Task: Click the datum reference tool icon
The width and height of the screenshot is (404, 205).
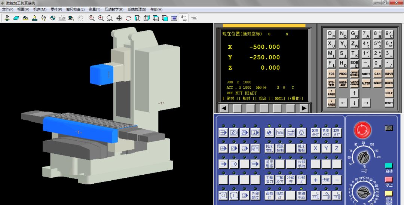Action: (53, 18)
